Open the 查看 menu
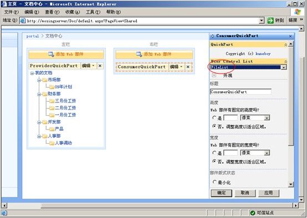 click(52, 12)
